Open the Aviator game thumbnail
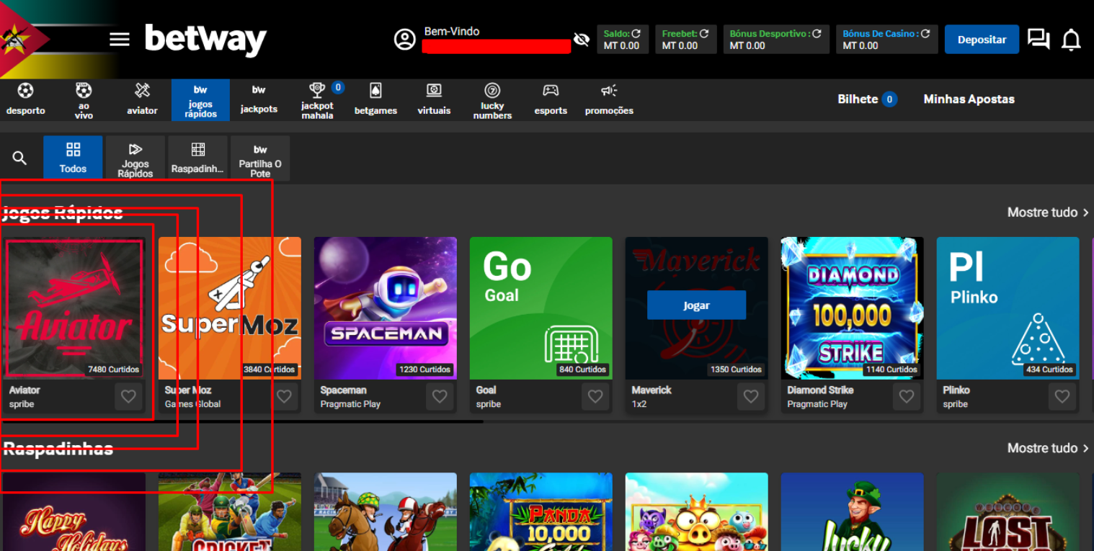 click(74, 308)
